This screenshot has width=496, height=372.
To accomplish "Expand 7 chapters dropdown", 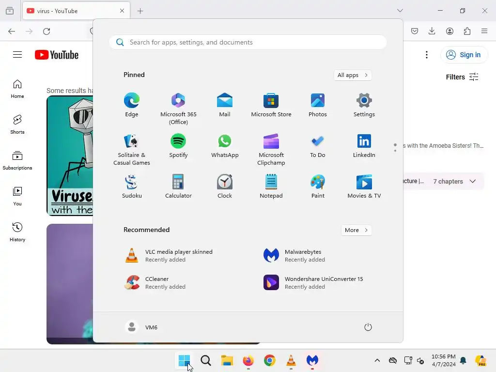I will (x=454, y=181).
